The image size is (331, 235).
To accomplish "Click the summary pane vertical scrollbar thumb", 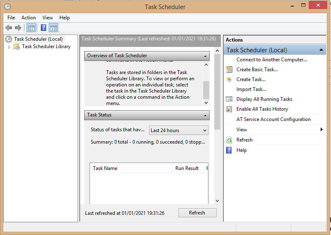I will [x=217, y=92].
